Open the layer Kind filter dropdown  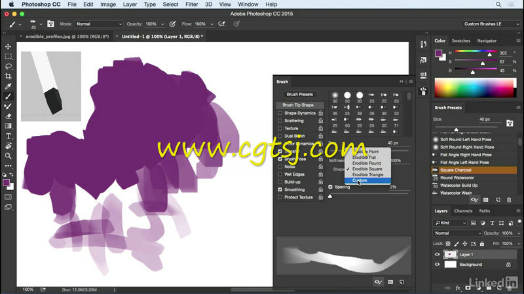tap(450, 223)
